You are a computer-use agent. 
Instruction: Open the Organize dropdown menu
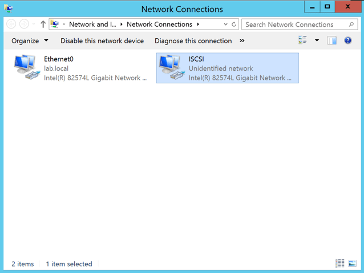click(30, 40)
